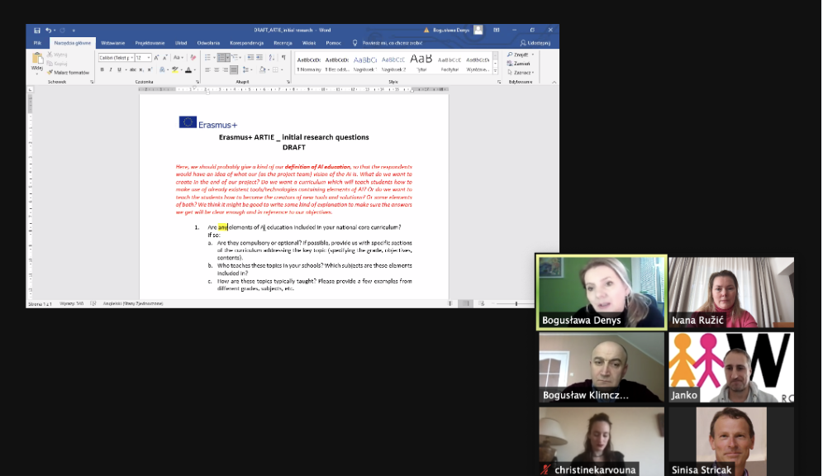
Task: Click the sort A-Z icon
Action: point(272,58)
